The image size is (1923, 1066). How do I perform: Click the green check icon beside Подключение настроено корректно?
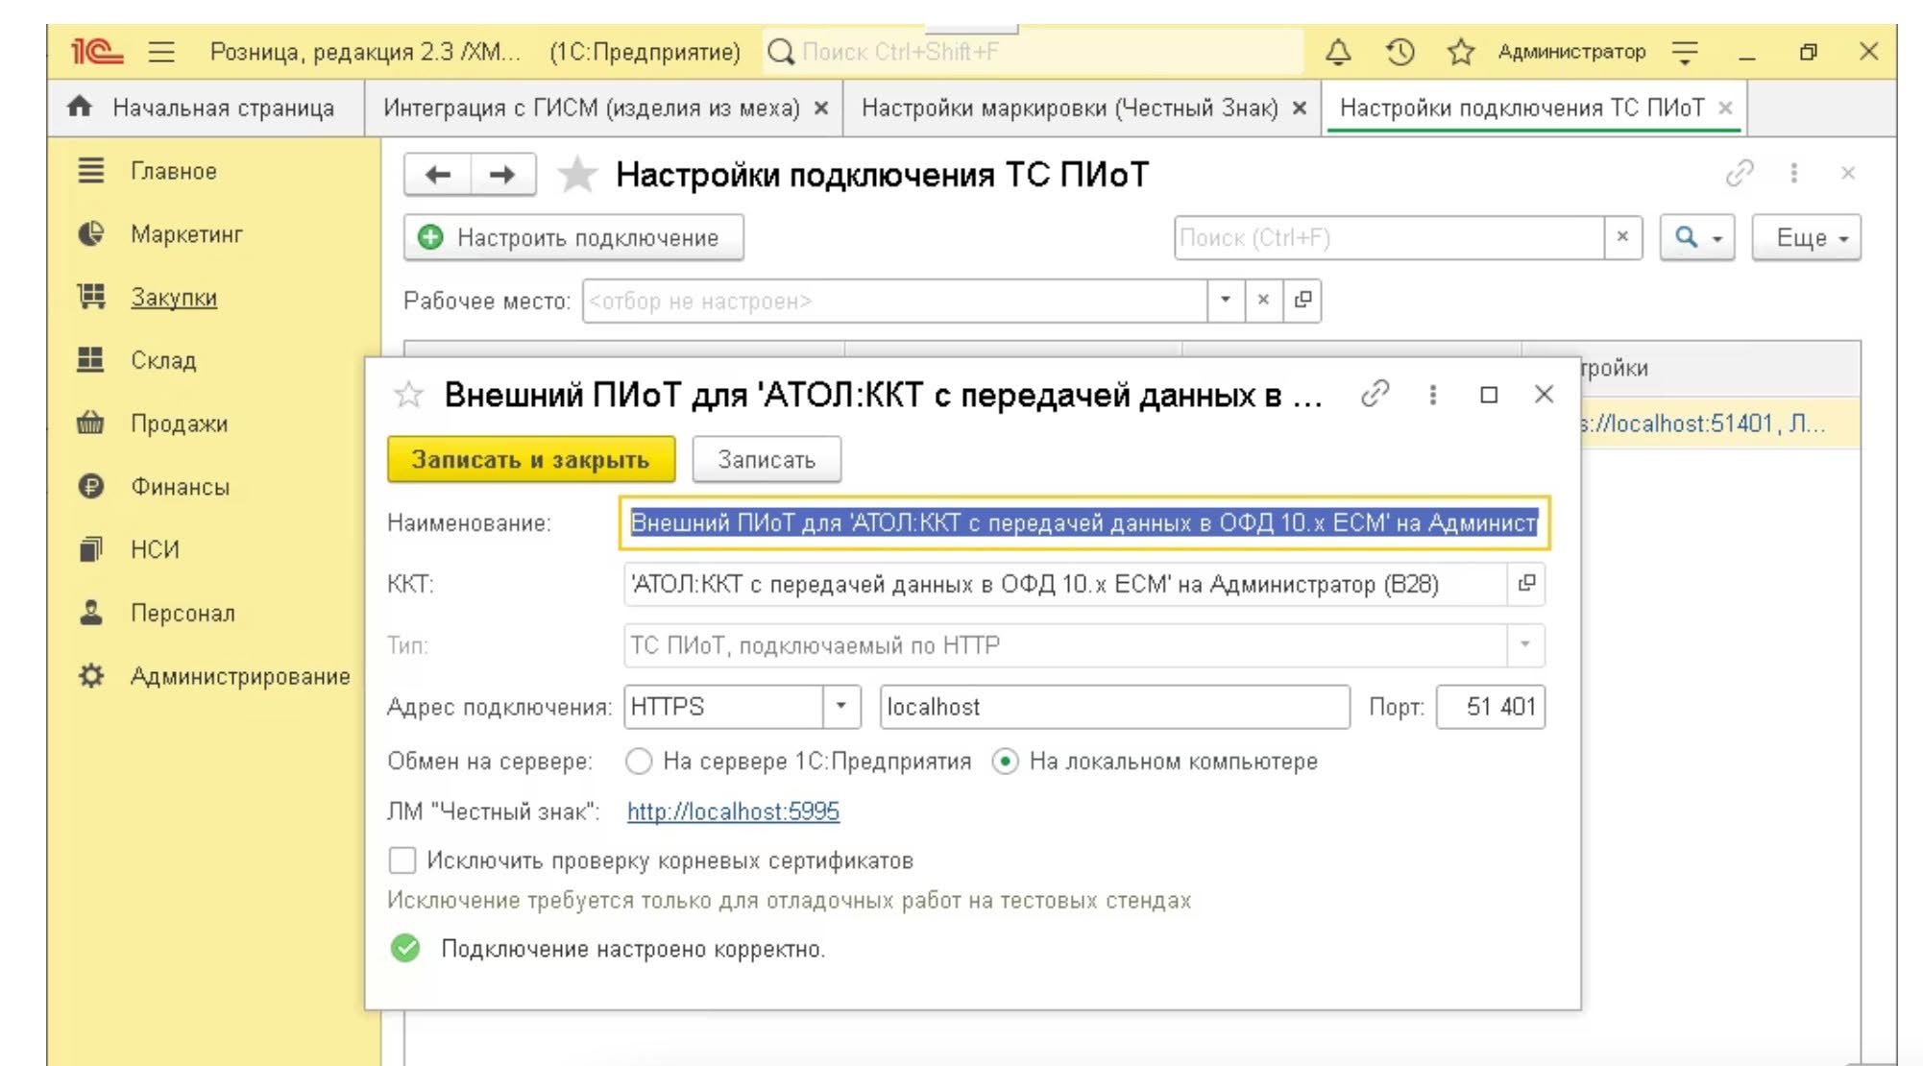405,948
